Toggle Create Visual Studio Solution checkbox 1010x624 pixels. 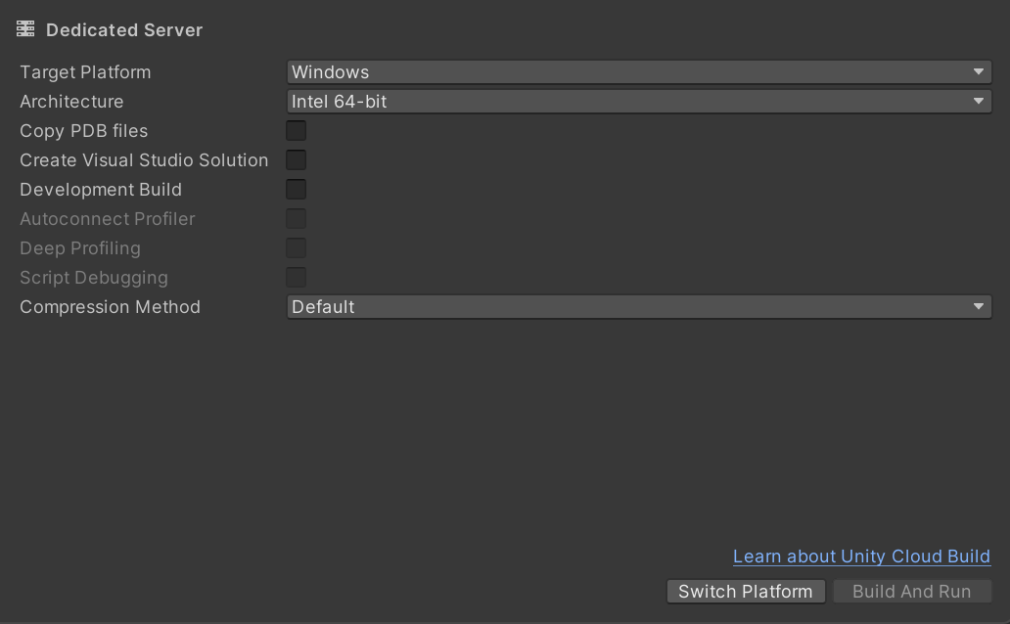point(297,160)
